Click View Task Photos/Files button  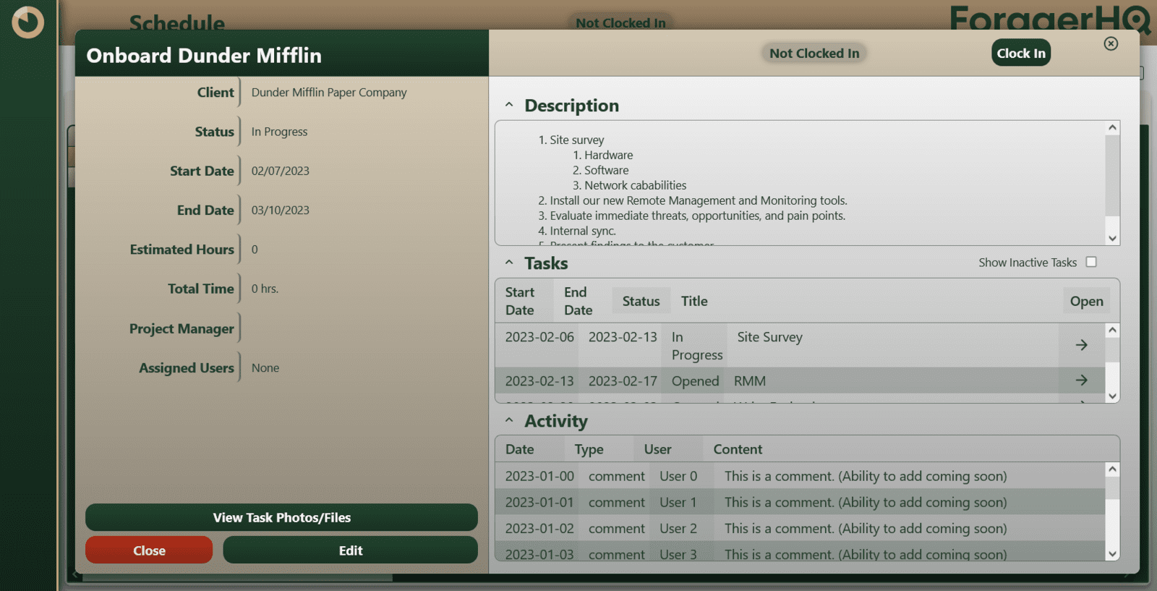pyautogui.click(x=281, y=517)
